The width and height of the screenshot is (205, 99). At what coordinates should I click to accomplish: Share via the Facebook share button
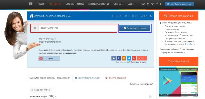119,58
